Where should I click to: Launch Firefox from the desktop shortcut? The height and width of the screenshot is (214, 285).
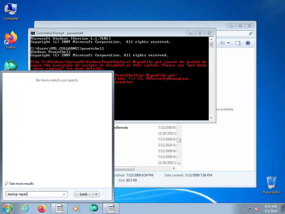tap(11, 40)
